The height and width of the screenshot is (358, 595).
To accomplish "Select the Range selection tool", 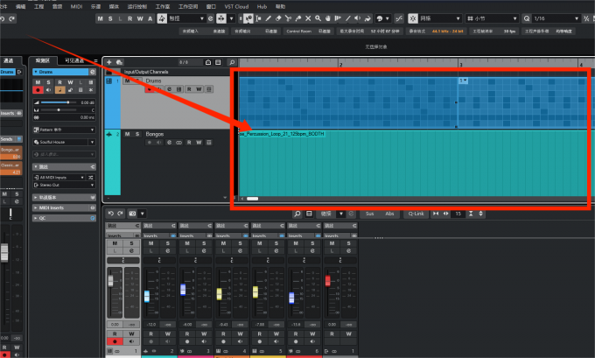I will point(258,18).
